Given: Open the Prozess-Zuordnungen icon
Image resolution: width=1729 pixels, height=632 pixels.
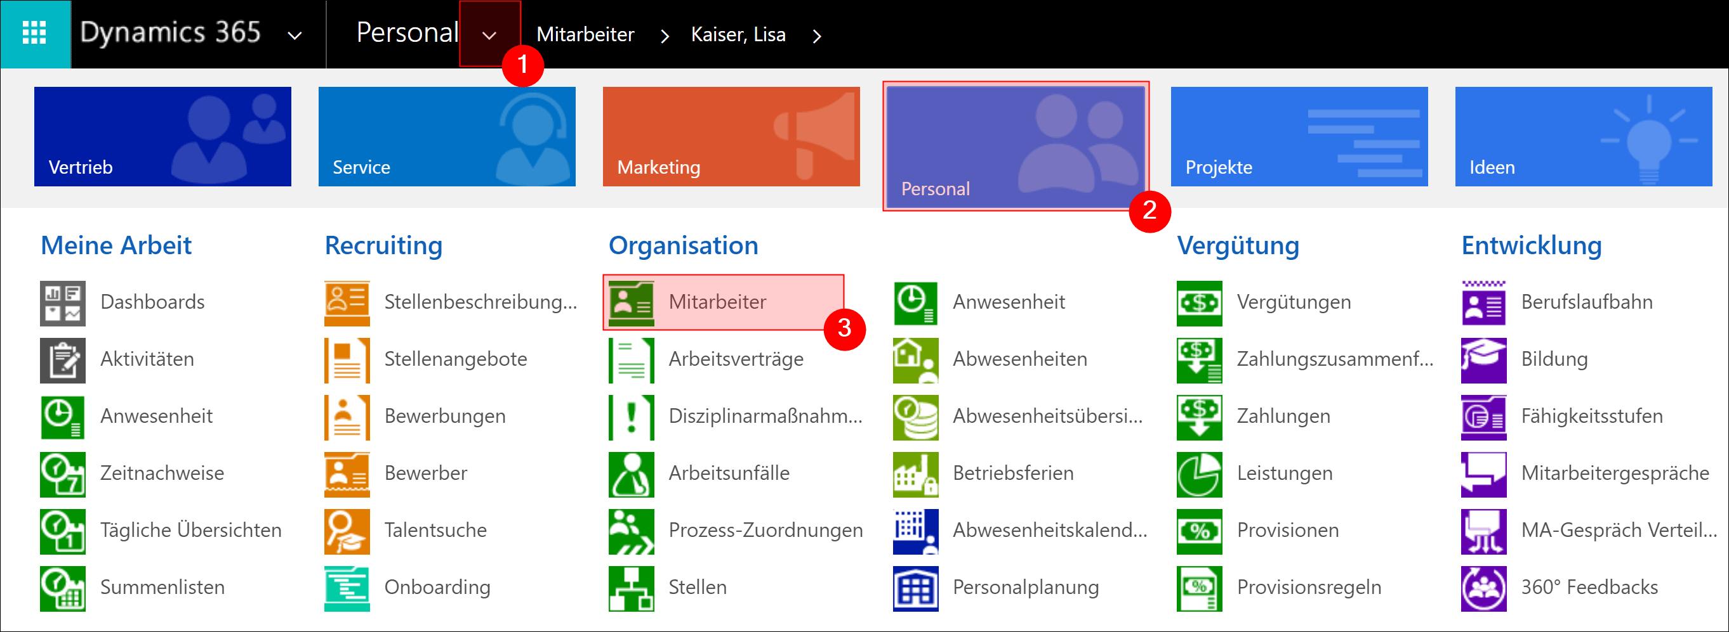Looking at the screenshot, I should [631, 531].
